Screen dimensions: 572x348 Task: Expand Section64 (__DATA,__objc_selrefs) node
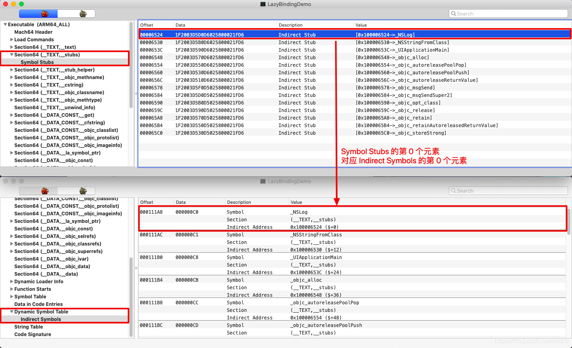[12, 236]
